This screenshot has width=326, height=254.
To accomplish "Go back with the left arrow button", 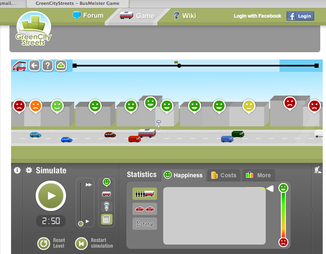I will point(34,66).
